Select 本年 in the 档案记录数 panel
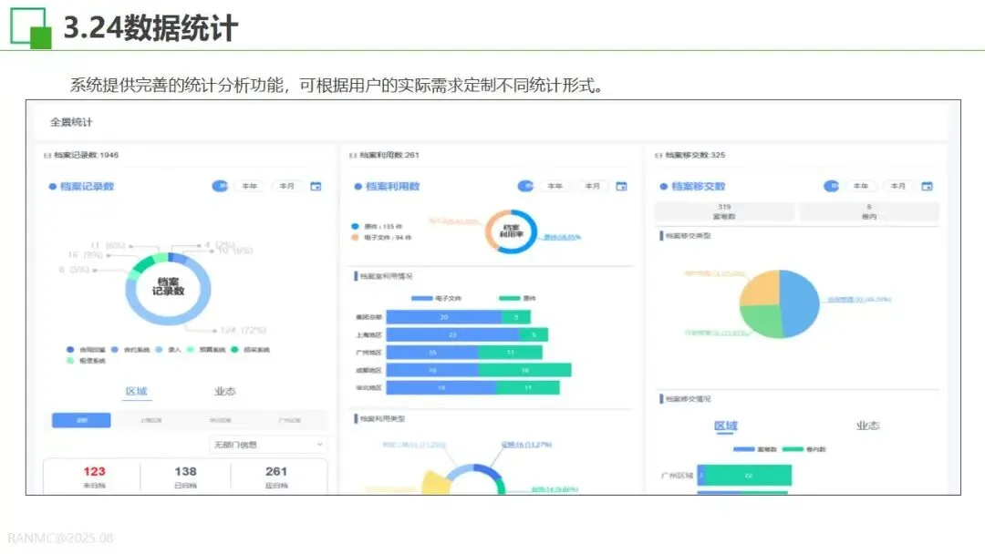This screenshot has height=554, width=985. (x=249, y=187)
